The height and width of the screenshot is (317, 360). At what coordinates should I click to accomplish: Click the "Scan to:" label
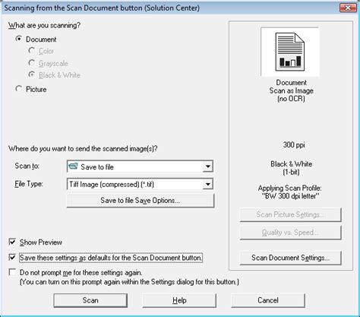click(x=27, y=166)
